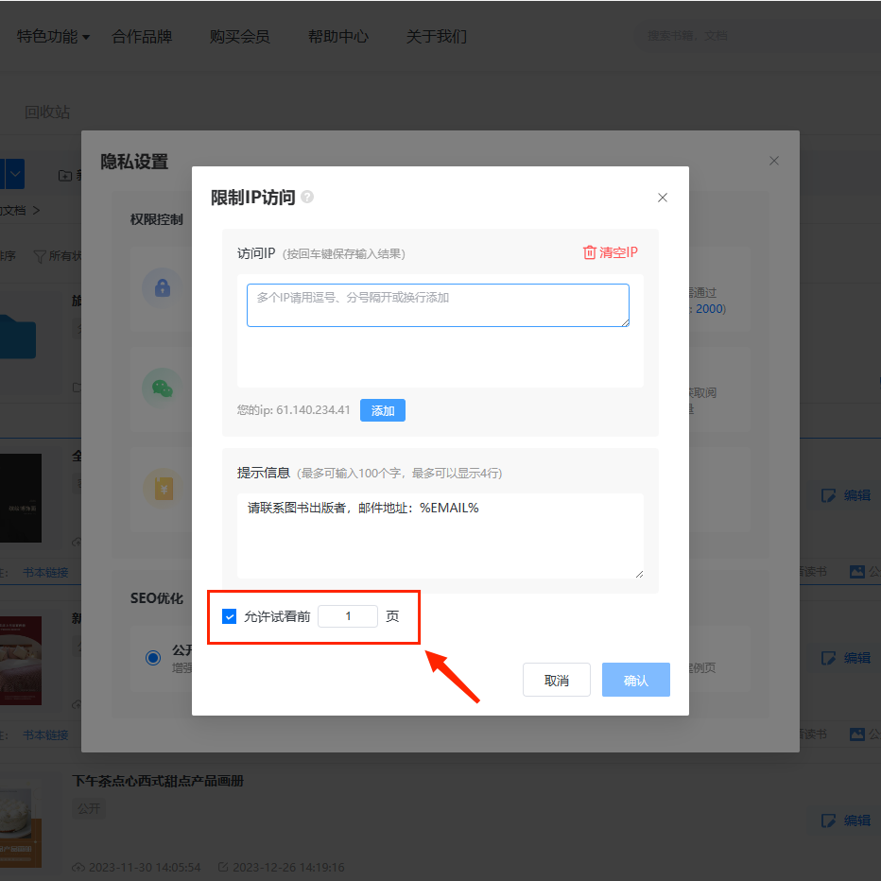Image resolution: width=881 pixels, height=881 pixels.
Task: Click the 取消 button
Action: point(556,680)
